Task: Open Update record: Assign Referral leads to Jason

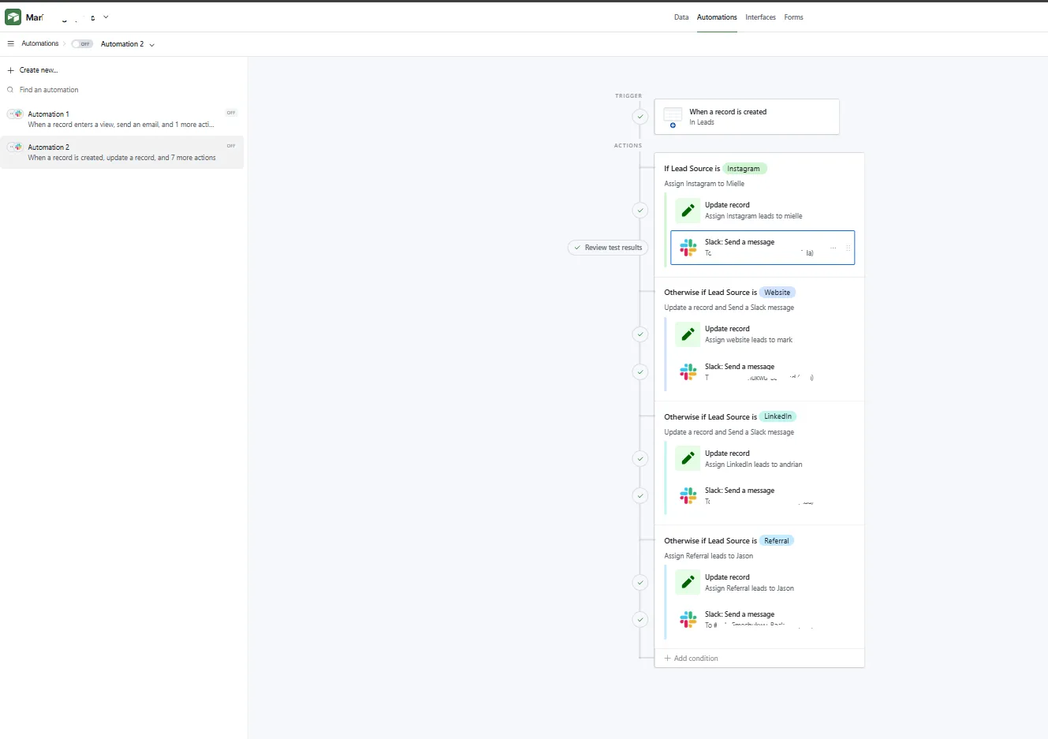Action: (x=763, y=582)
